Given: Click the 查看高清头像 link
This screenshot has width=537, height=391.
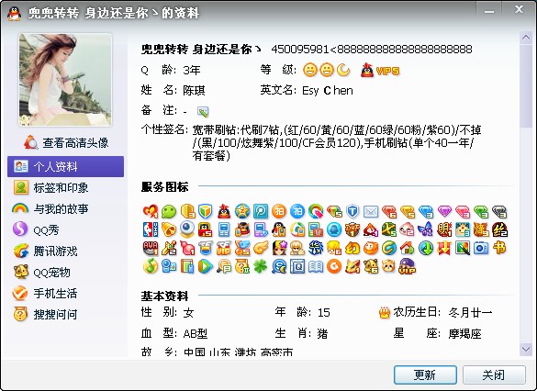Looking at the screenshot, I should (75, 142).
